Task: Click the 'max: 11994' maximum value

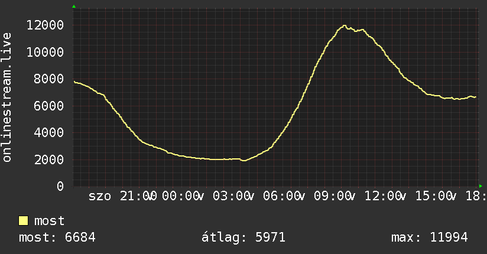Action: point(429,237)
